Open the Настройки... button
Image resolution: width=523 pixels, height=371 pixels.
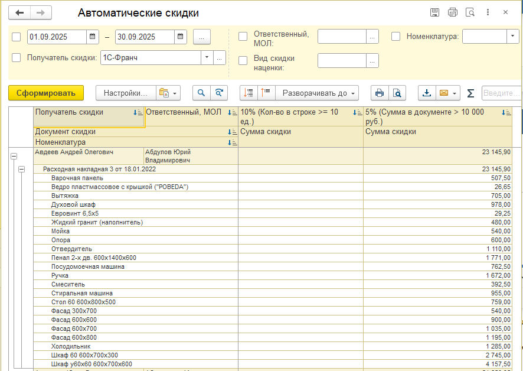[x=126, y=93]
